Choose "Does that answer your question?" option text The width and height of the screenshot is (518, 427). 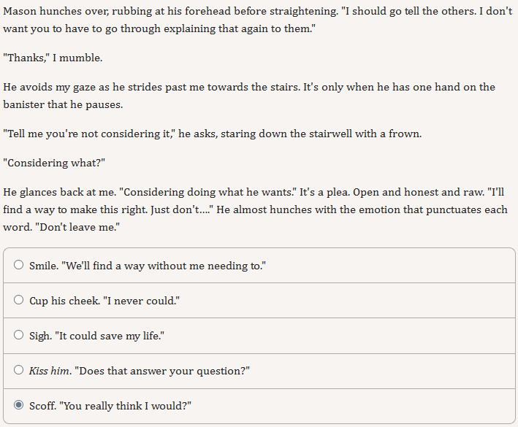click(x=162, y=371)
